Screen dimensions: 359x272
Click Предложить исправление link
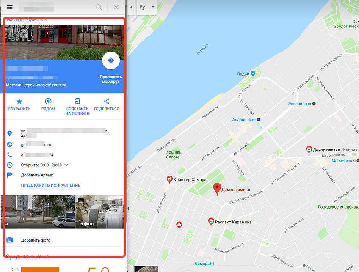(x=51, y=185)
